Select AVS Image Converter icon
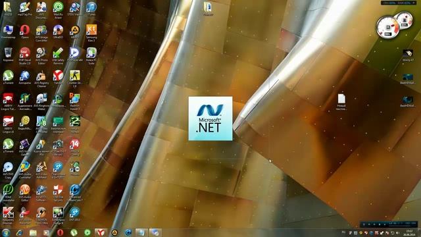 tap(41, 34)
